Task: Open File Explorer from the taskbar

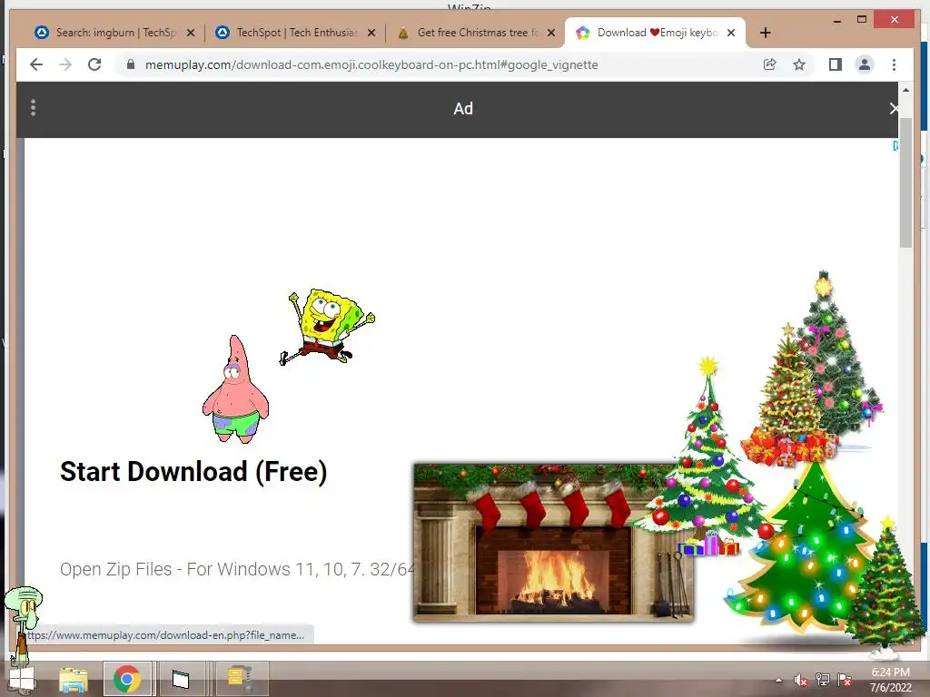Action: [74, 679]
